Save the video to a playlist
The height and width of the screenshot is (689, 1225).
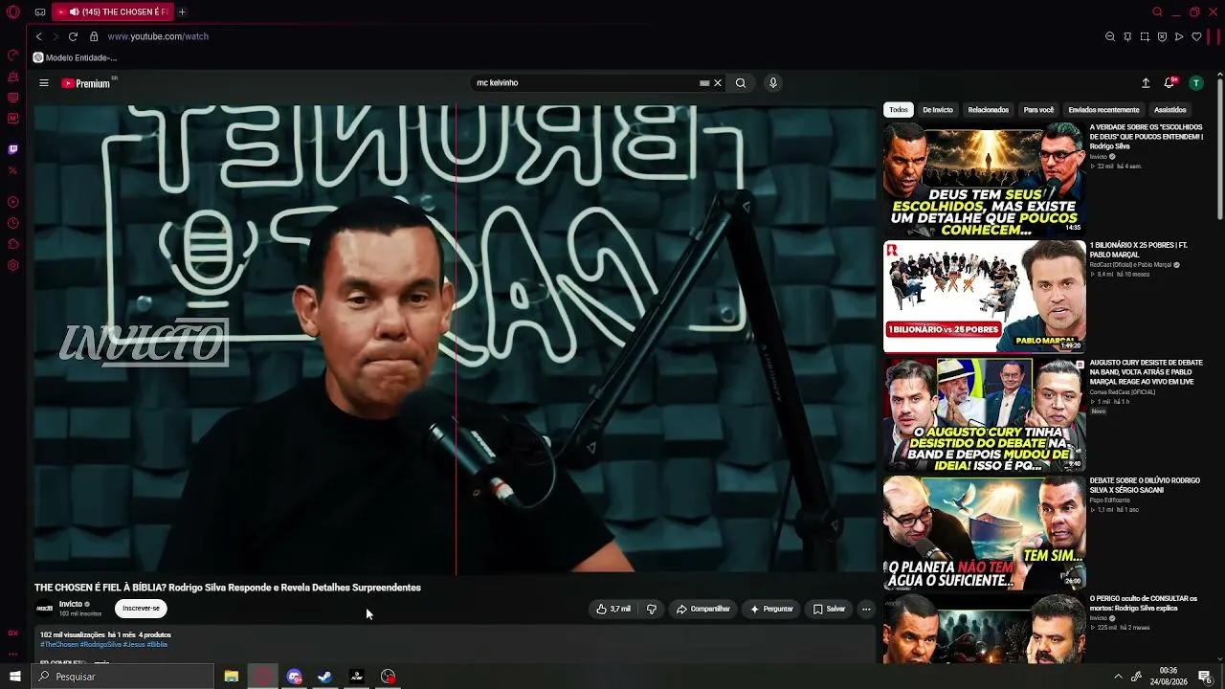tap(830, 609)
